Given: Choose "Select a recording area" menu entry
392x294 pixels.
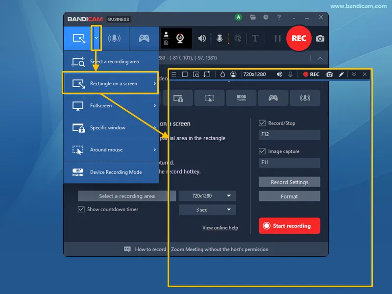Looking at the screenshot, I should click(111, 62).
